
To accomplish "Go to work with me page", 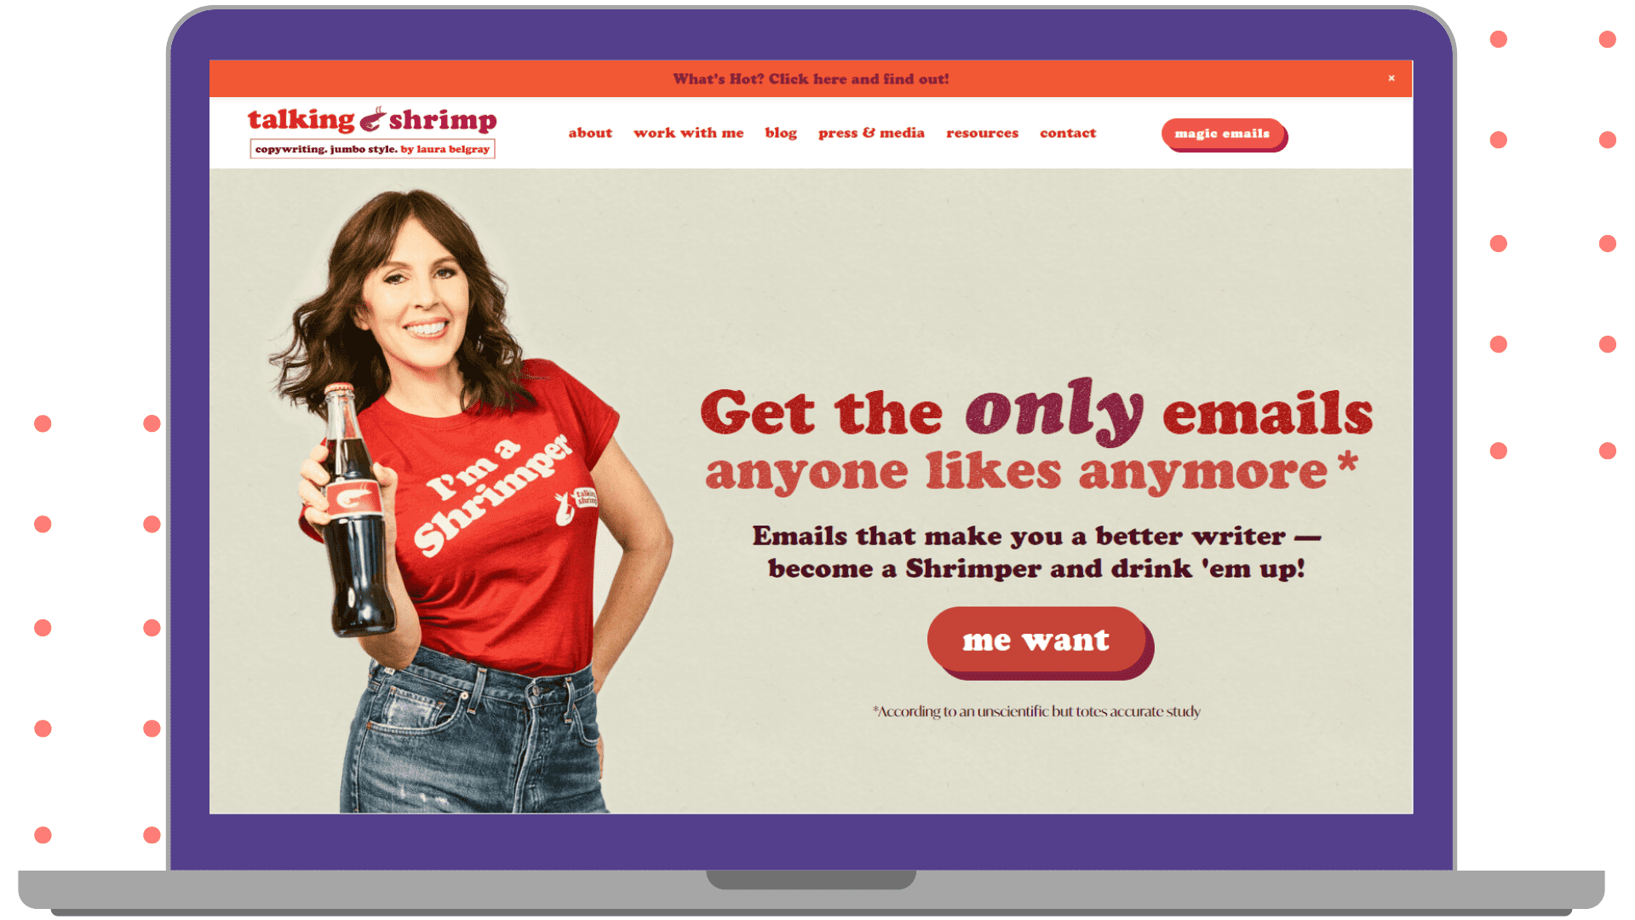I will pos(688,133).
